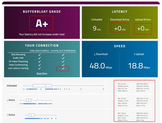Click 'Max: 24.7 ms' in Unloaded stats
162x123 pixels.
(123, 88)
